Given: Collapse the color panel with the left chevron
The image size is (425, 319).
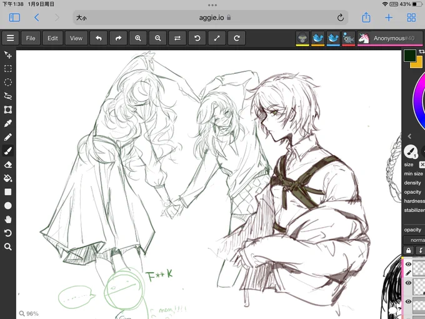Looking at the screenshot, I should coord(409,136).
